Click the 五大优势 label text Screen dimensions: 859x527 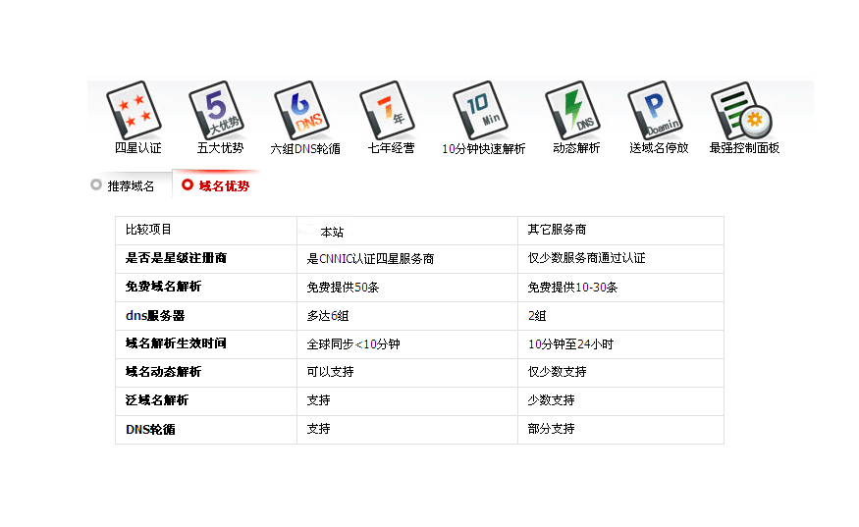click(x=220, y=148)
